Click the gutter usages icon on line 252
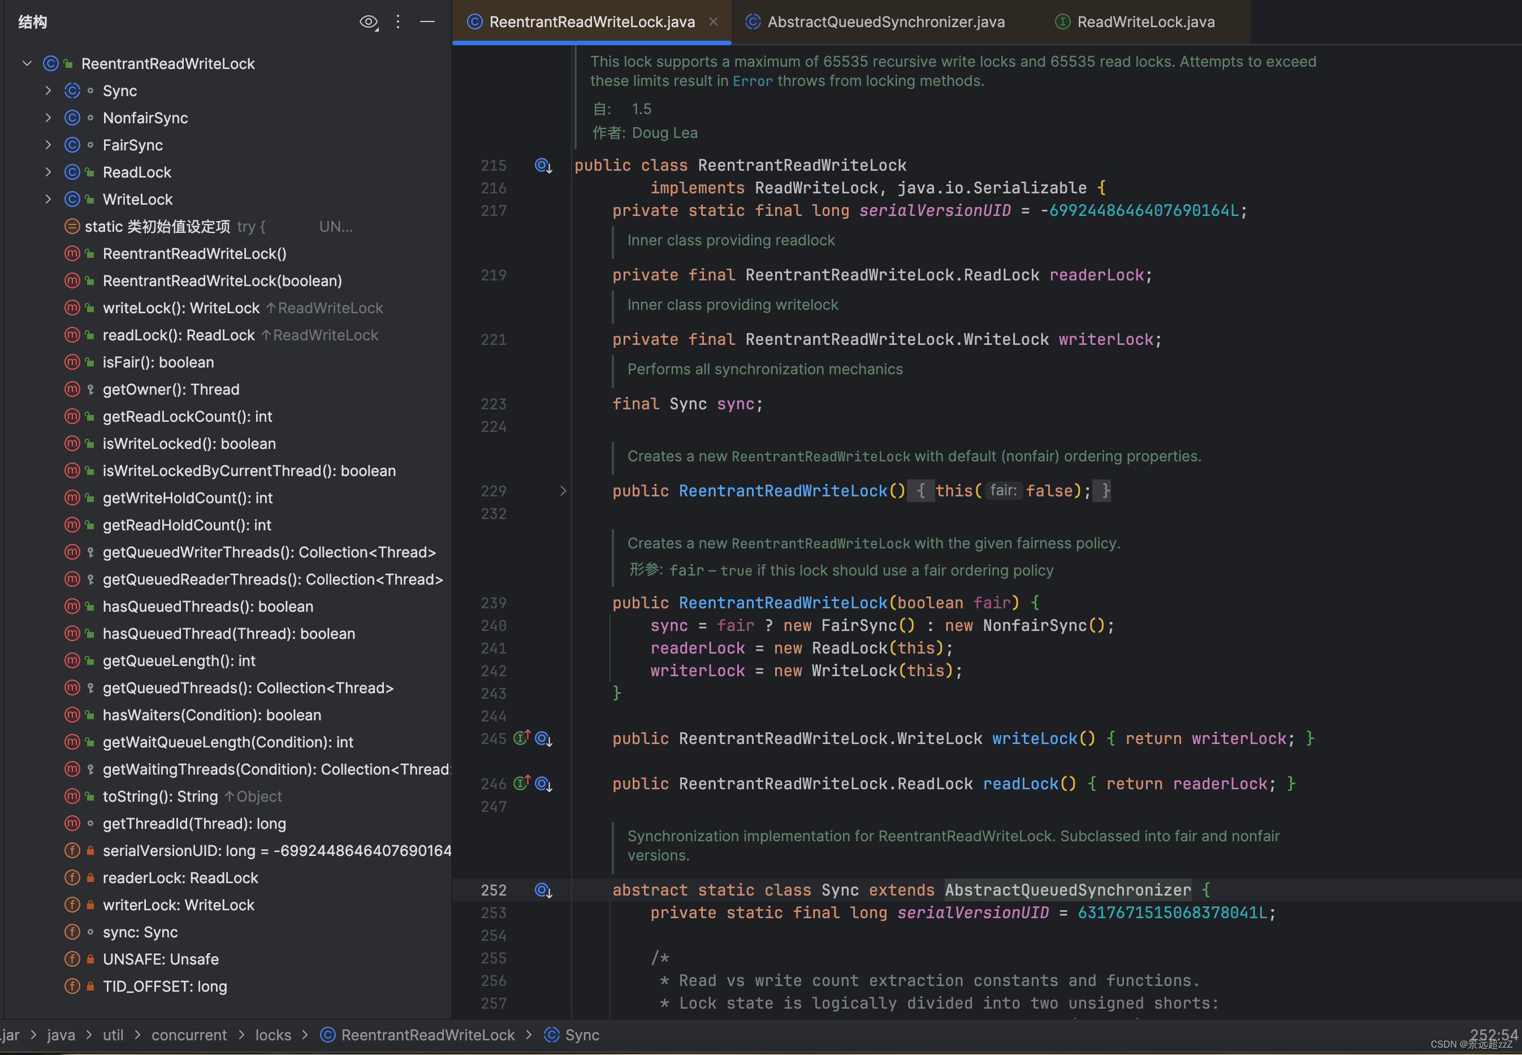 543,890
